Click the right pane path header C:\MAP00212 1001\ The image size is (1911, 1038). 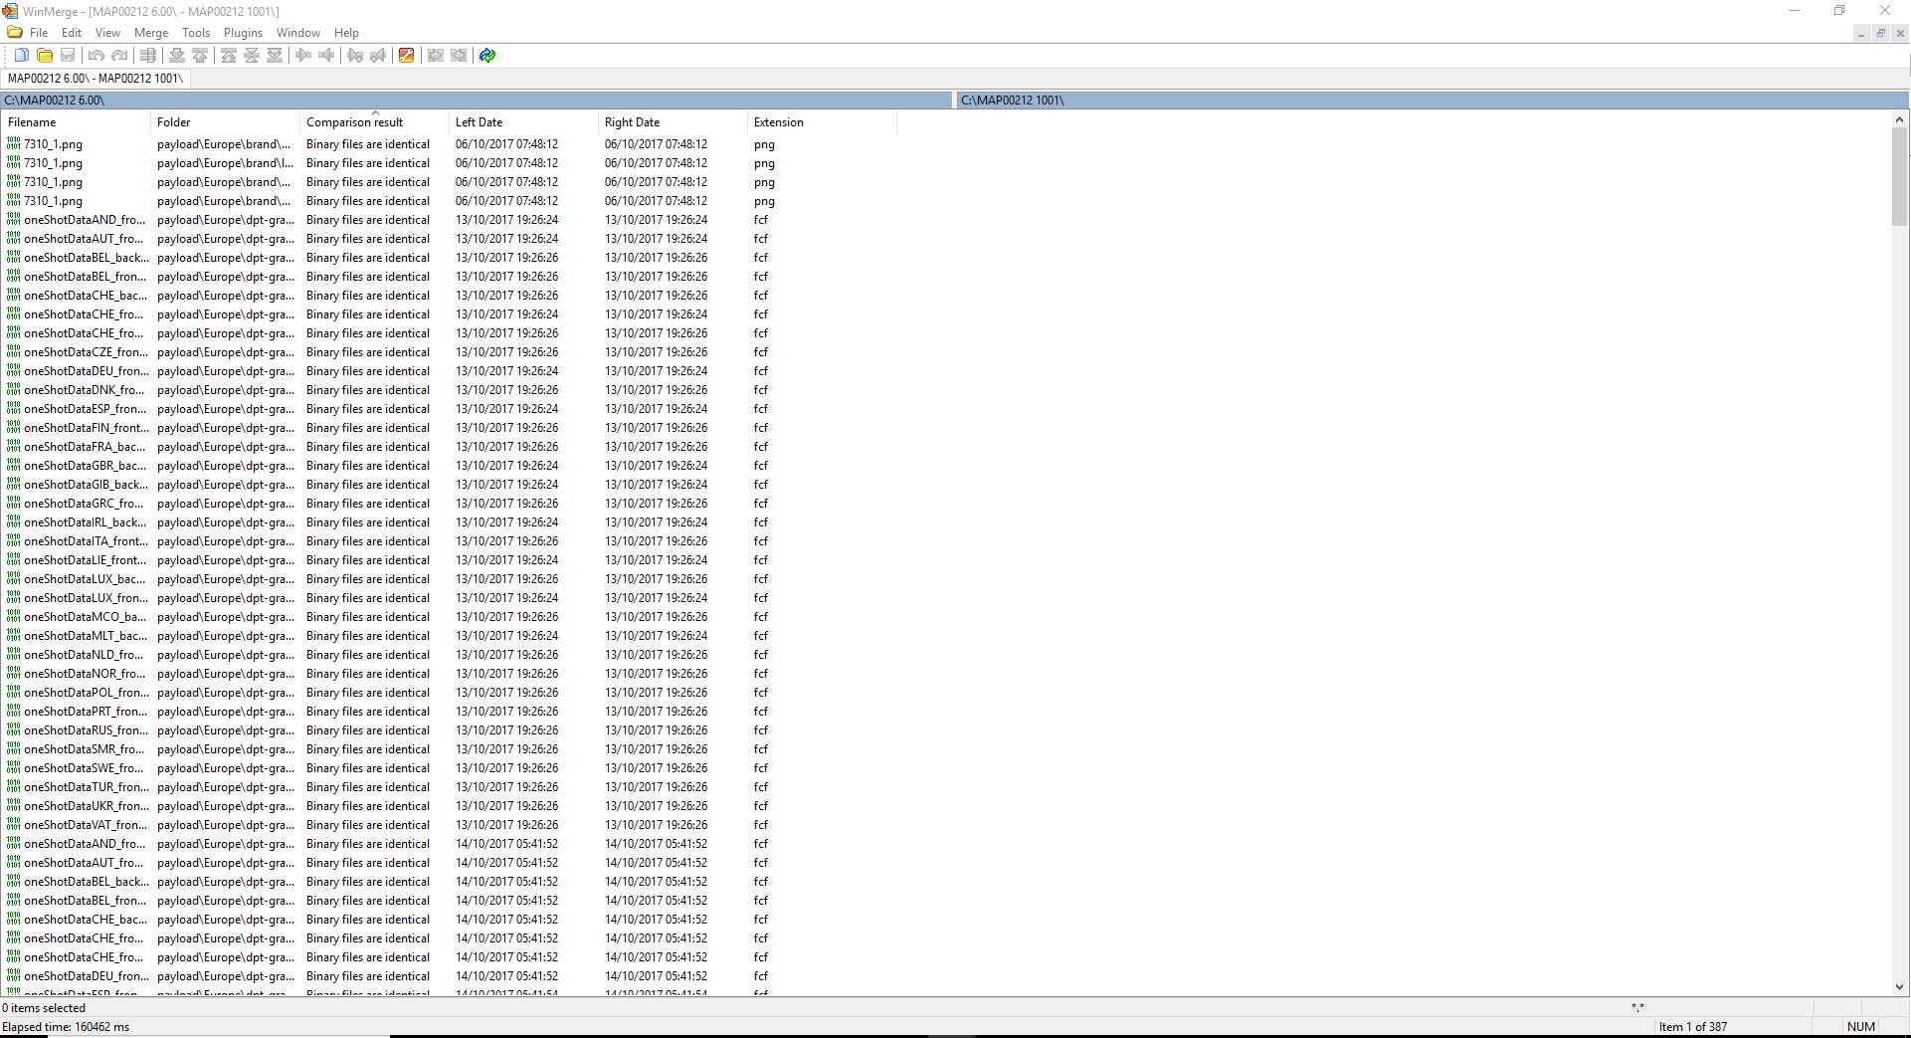1012,101
